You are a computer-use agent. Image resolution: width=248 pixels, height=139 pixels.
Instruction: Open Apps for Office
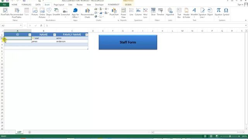tap(75, 13)
